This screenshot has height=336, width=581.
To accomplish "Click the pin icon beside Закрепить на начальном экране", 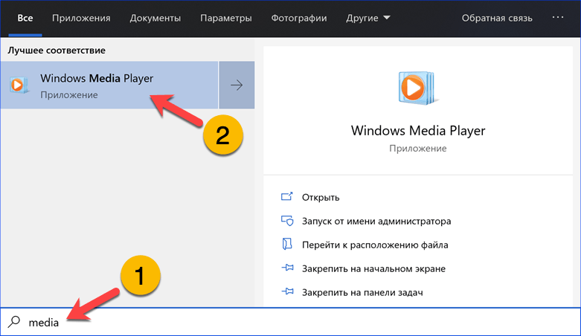I will click(288, 268).
